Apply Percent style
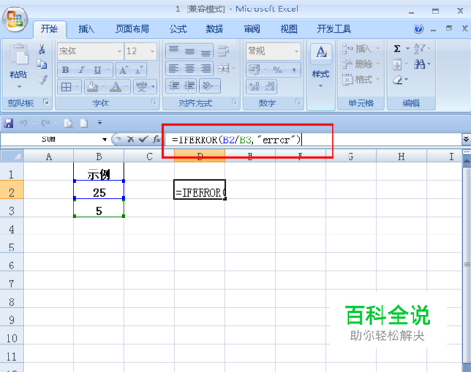The width and height of the screenshot is (471, 372). click(277, 70)
